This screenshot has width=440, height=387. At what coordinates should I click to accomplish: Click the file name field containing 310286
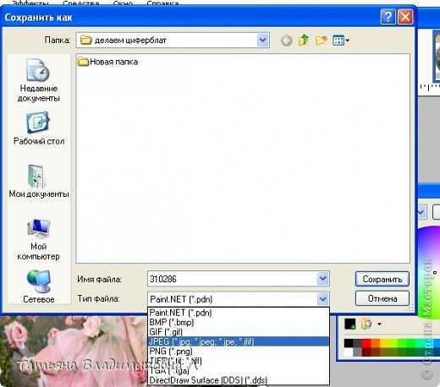point(233,279)
